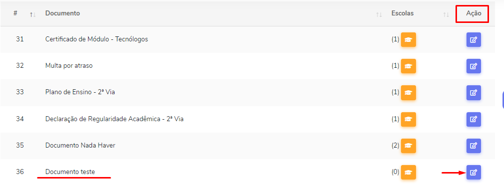Screen dimensions: 504x185
Task: Open schools icon for Plano de Ensino row
Action: point(408,92)
